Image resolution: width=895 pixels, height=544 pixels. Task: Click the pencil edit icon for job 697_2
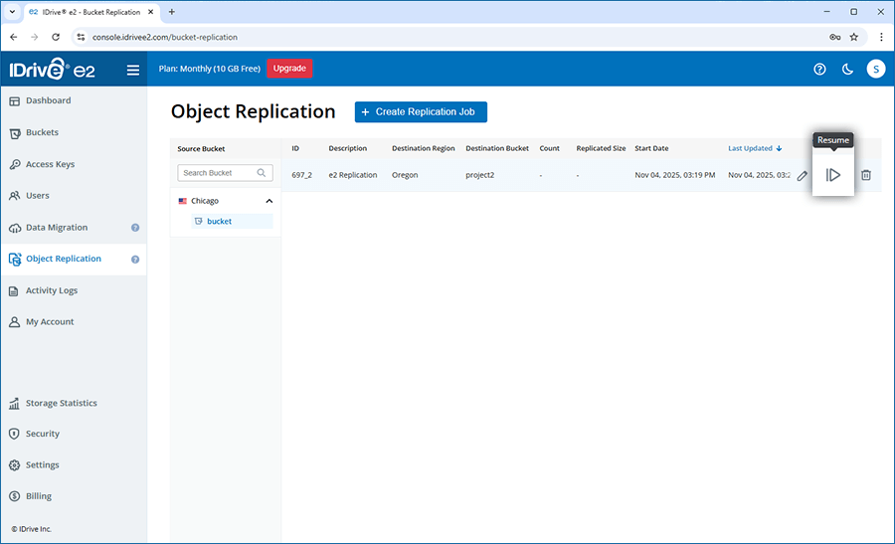tap(803, 175)
